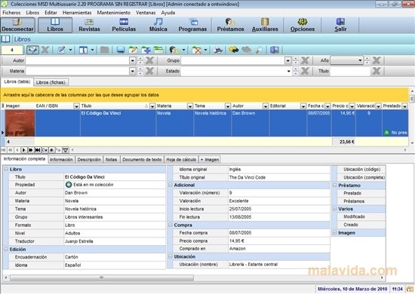Collapse the Adicional section

pos(171,185)
